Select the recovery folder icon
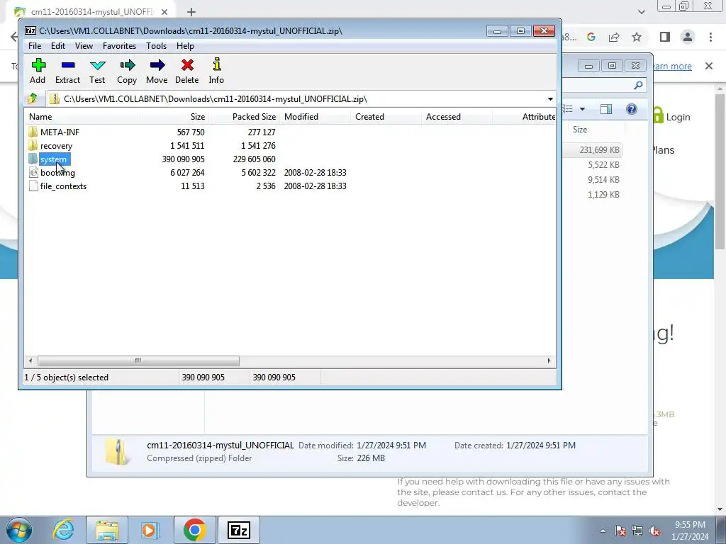 33,145
